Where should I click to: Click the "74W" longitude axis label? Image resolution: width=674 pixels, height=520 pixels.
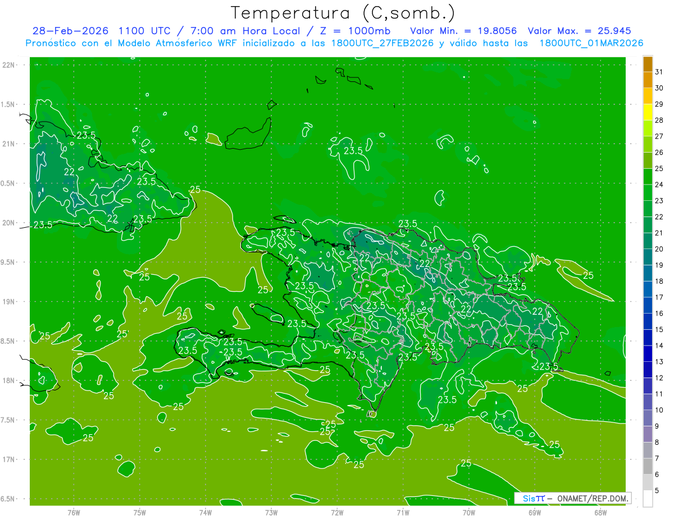(206, 512)
